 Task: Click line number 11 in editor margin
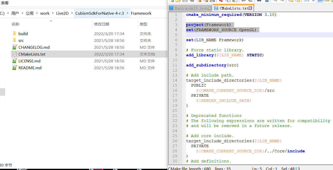175,65
